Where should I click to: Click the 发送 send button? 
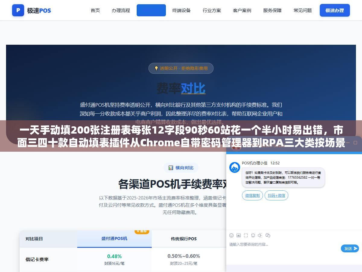click(x=350, y=248)
